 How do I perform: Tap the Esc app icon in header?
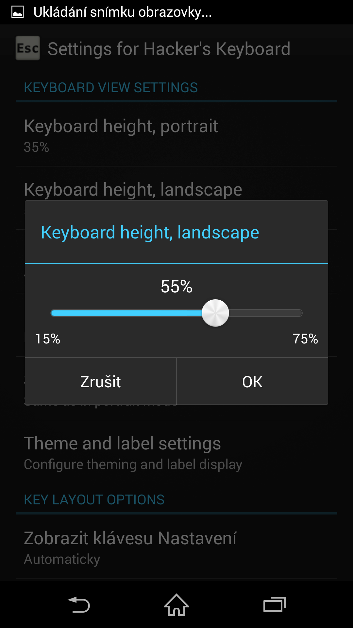tap(28, 48)
